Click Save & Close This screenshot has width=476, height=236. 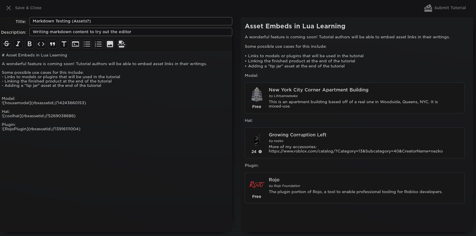[28, 8]
